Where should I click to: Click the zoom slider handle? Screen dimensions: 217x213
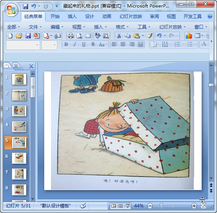[x=161, y=205]
